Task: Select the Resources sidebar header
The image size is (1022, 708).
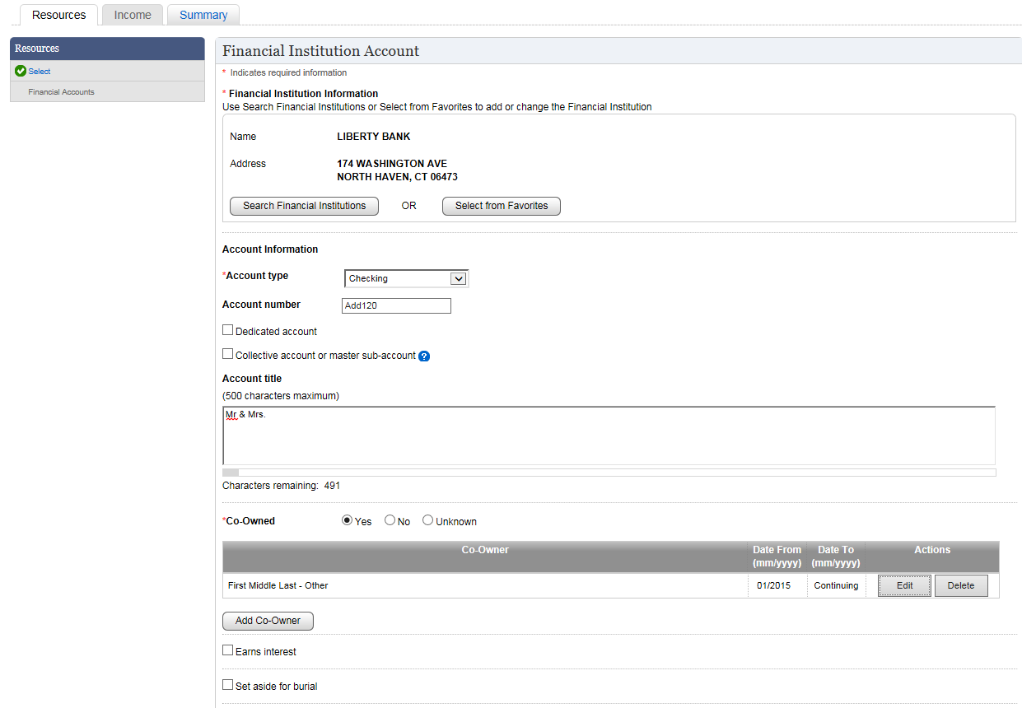Action: click(x=107, y=49)
